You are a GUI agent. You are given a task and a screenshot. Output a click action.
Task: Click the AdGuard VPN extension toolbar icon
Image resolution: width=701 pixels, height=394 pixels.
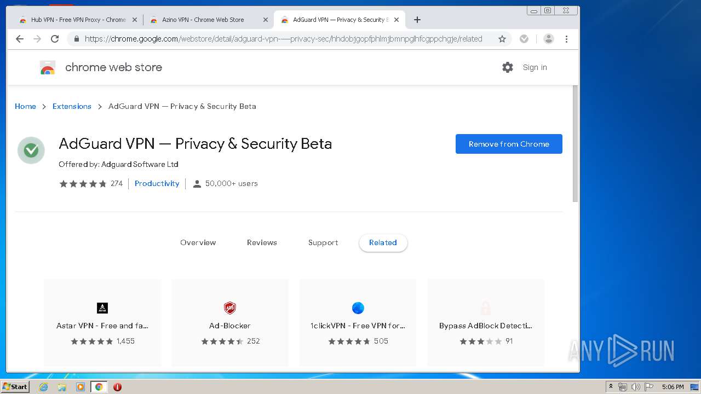(x=524, y=39)
